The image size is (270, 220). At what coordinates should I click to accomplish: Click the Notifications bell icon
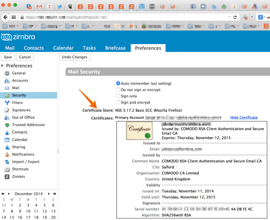pyautogui.click(x=7, y=154)
